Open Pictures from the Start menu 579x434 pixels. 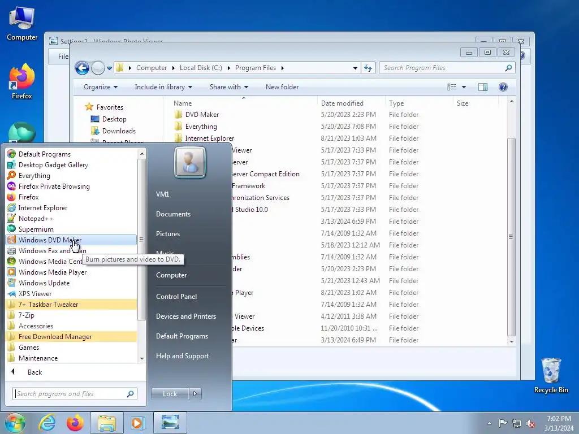click(x=167, y=234)
